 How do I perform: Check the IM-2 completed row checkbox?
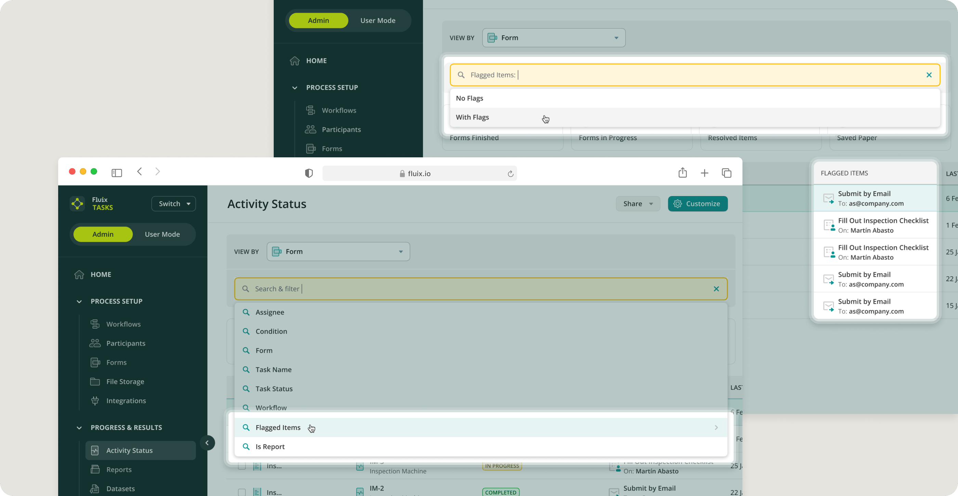pos(242,492)
